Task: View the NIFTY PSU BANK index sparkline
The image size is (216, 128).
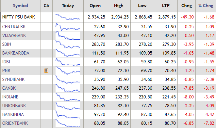Action: (68, 17)
